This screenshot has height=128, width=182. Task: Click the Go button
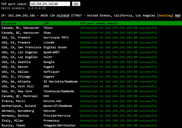(76, 4)
